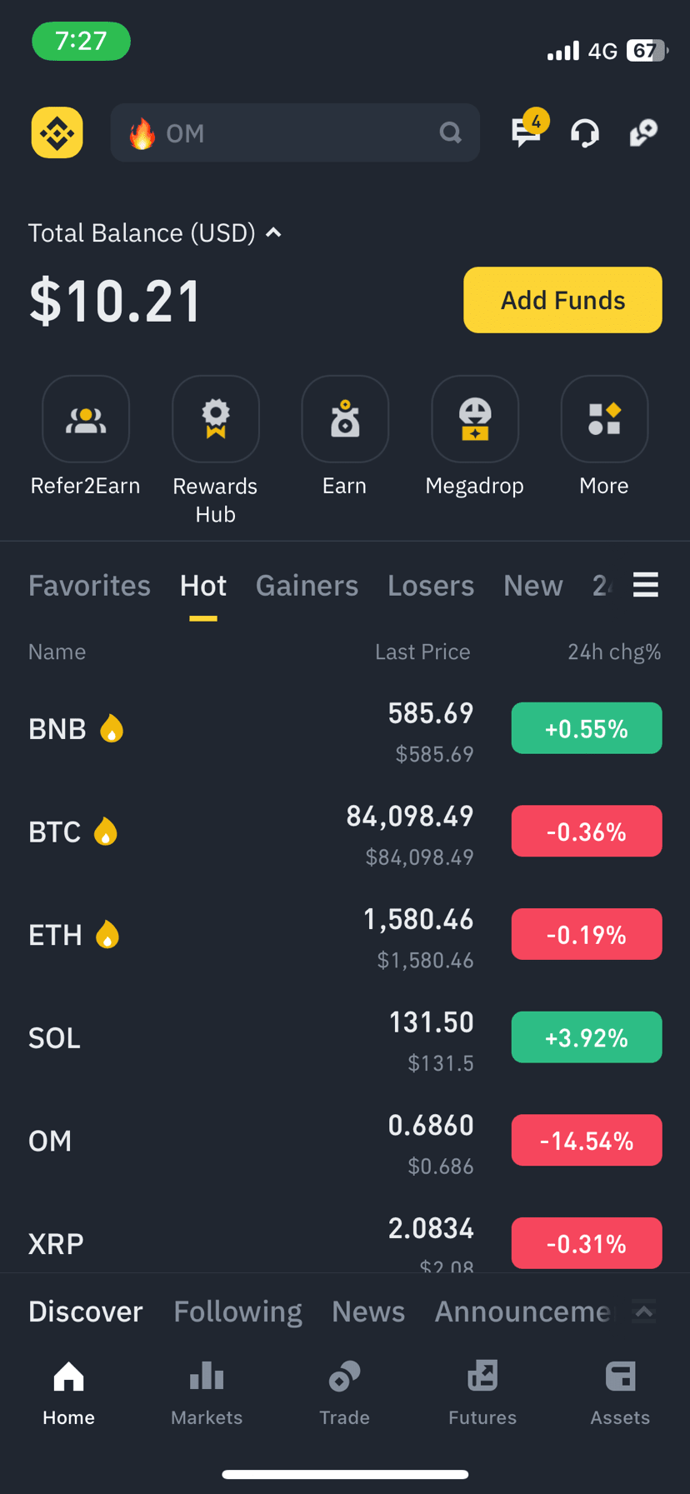Screen dimensions: 690x1494
Task: Switch to the Losers tab
Action: pyautogui.click(x=431, y=586)
